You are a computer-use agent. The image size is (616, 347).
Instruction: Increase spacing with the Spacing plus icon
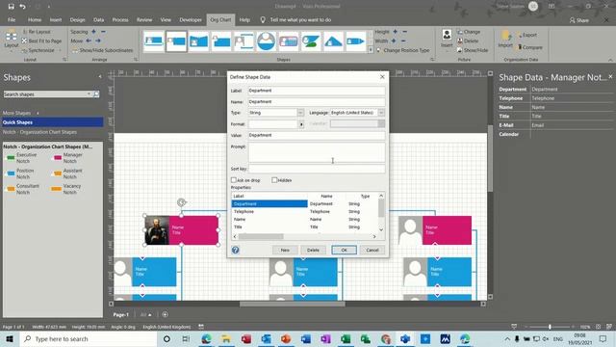[94, 32]
